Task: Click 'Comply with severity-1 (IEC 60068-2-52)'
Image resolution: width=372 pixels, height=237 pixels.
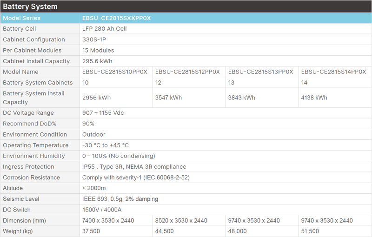Action: [x=136, y=178]
